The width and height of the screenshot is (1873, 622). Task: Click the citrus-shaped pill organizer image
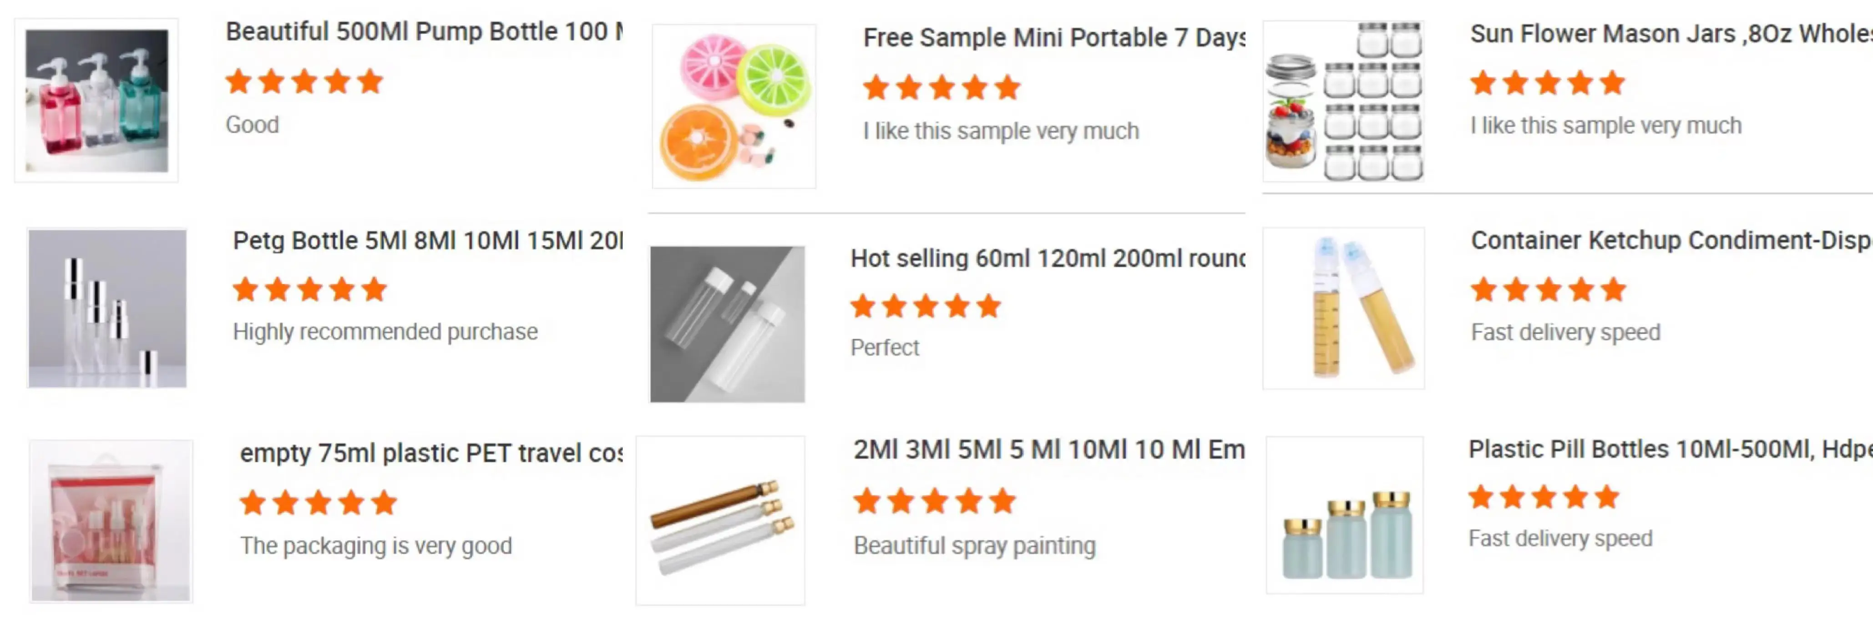734,107
